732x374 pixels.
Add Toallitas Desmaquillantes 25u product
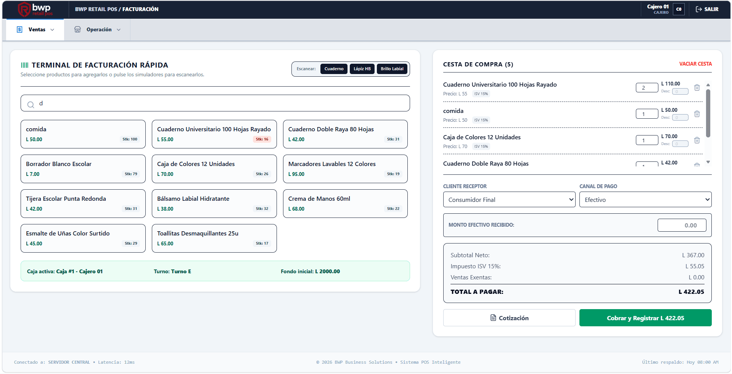214,238
